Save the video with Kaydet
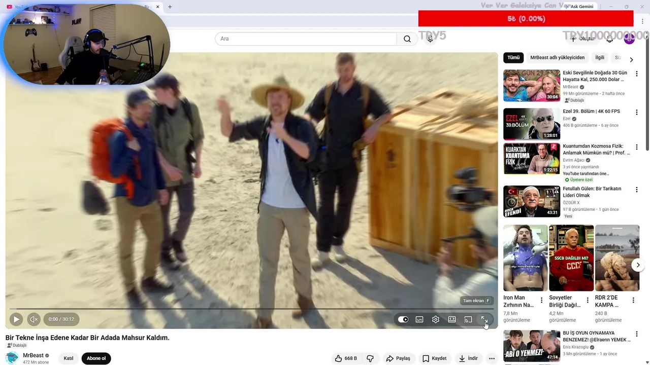This screenshot has height=365, width=650. coord(435,358)
